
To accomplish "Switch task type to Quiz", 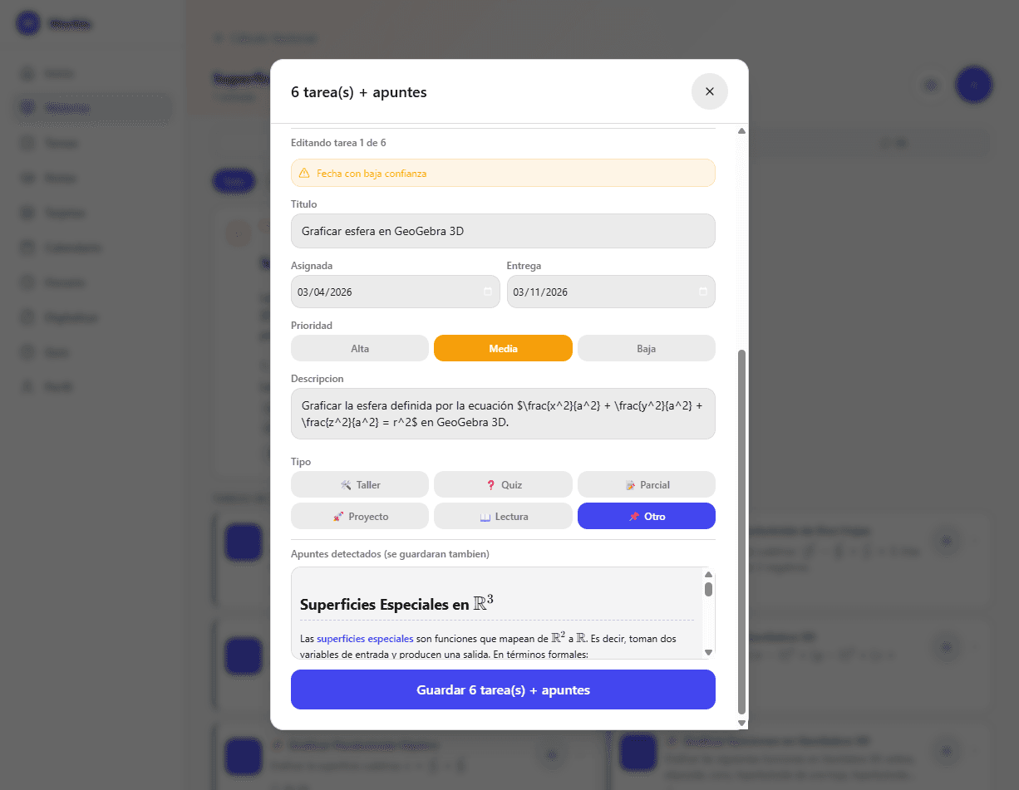I will 503,484.
